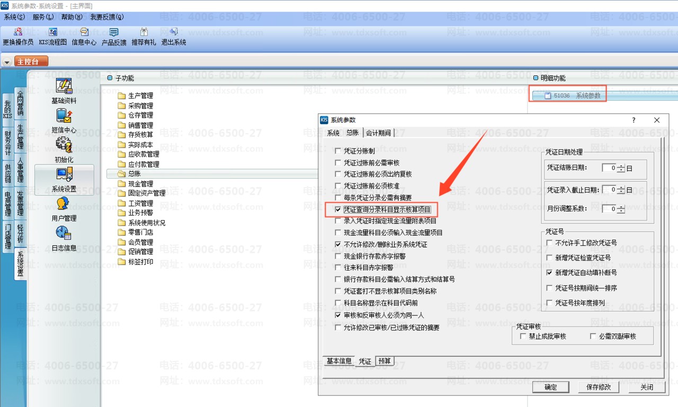The height and width of the screenshot is (407, 678).
Task: Select the 预算 bottom tab
Action: point(385,362)
